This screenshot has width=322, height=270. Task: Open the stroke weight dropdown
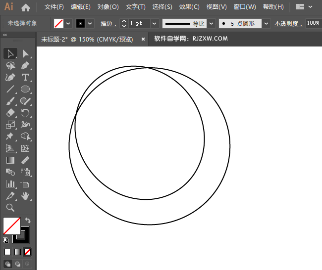pos(154,23)
